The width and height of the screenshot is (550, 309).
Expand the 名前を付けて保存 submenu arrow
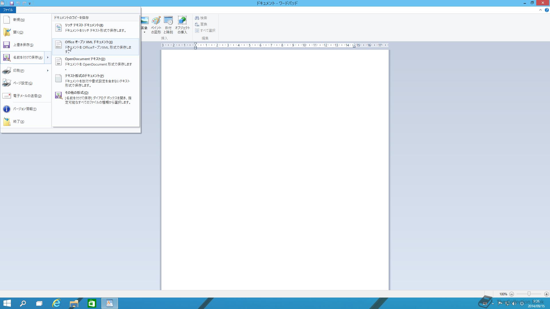(48, 58)
